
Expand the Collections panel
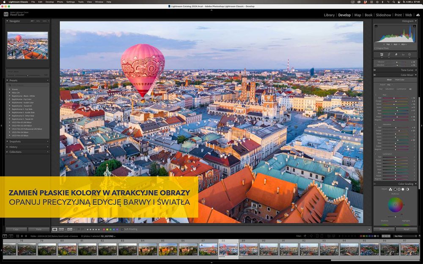point(7,152)
